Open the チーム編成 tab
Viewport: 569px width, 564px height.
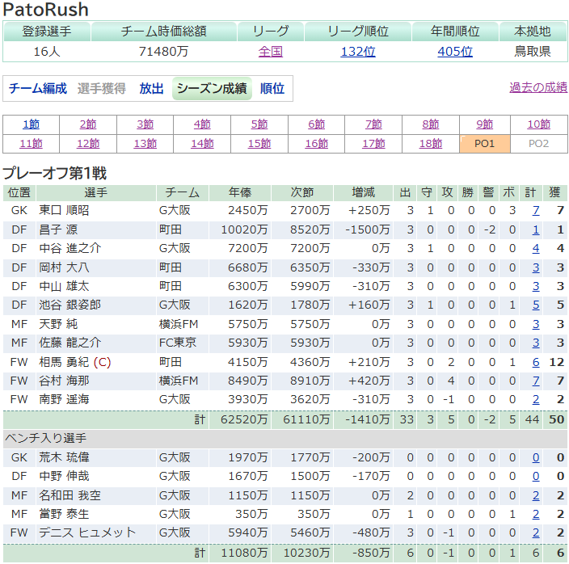click(x=38, y=89)
